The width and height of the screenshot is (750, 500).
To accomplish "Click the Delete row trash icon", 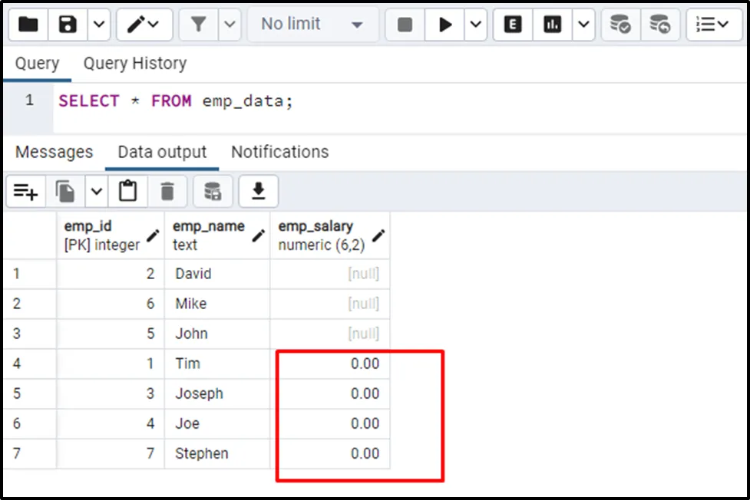I will tap(167, 191).
